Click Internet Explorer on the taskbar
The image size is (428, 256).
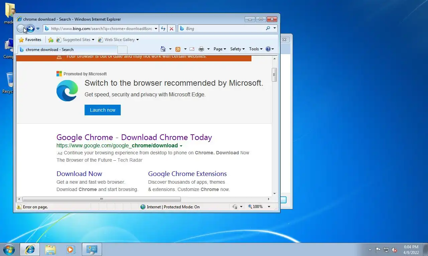(x=30, y=249)
